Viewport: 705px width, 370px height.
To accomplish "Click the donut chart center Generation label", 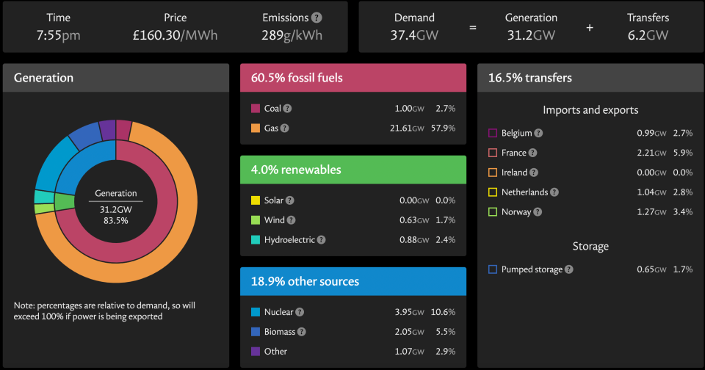I will tap(116, 194).
